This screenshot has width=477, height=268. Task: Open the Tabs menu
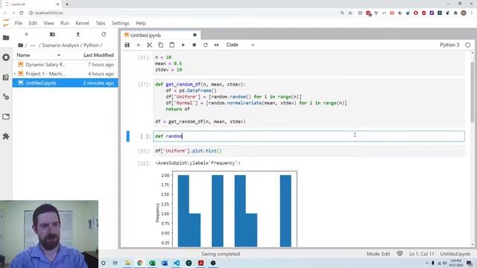click(x=101, y=23)
